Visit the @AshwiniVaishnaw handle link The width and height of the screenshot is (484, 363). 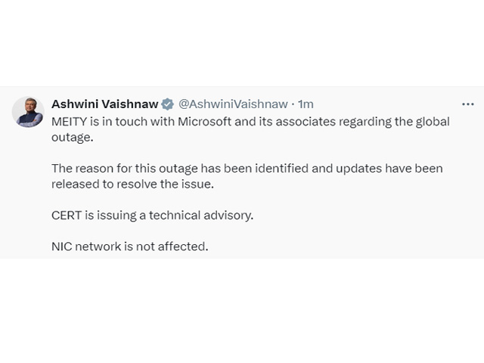click(x=233, y=104)
